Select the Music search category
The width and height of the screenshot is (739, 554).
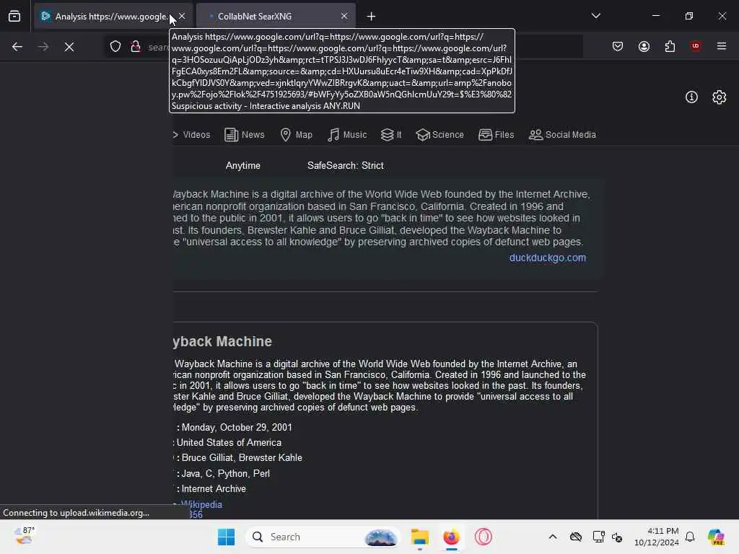(347, 135)
